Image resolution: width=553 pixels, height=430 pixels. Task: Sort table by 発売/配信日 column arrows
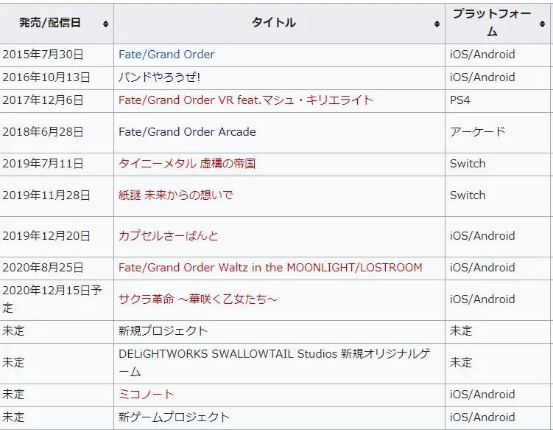pos(105,24)
